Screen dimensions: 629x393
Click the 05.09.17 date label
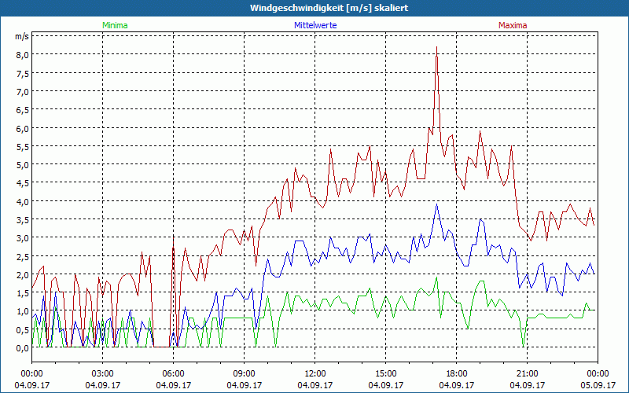(x=598, y=385)
